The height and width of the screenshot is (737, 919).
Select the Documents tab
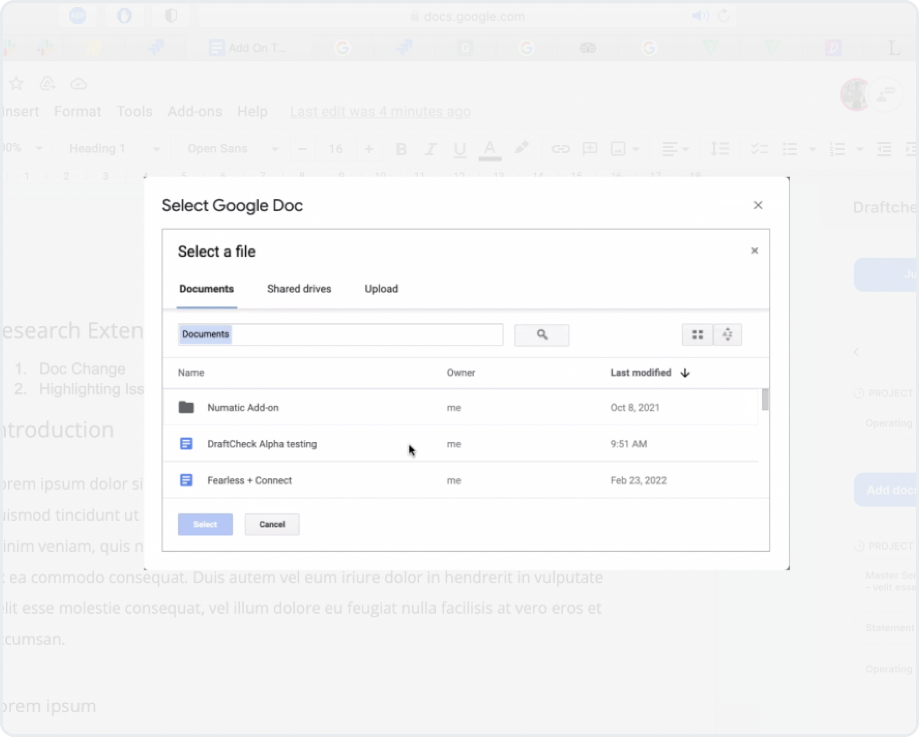coord(206,289)
